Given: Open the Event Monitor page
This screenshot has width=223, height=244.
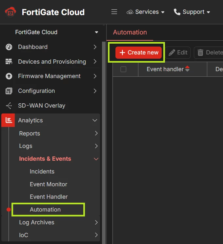Looking at the screenshot, I should tap(49, 184).
